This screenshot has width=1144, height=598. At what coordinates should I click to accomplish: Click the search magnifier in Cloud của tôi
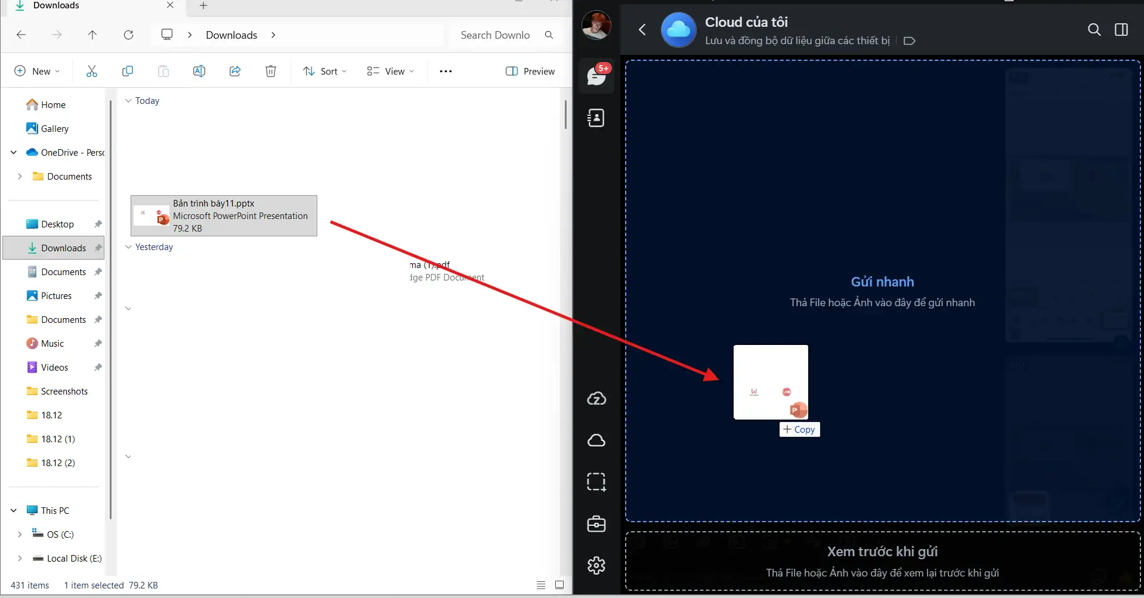click(1094, 29)
